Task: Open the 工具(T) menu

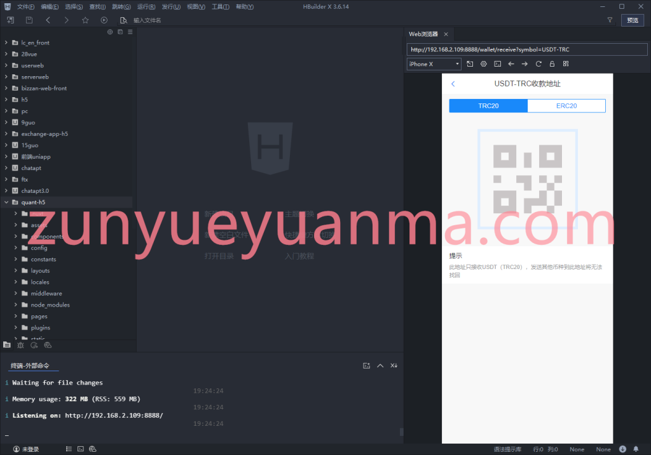Action: pos(221,6)
